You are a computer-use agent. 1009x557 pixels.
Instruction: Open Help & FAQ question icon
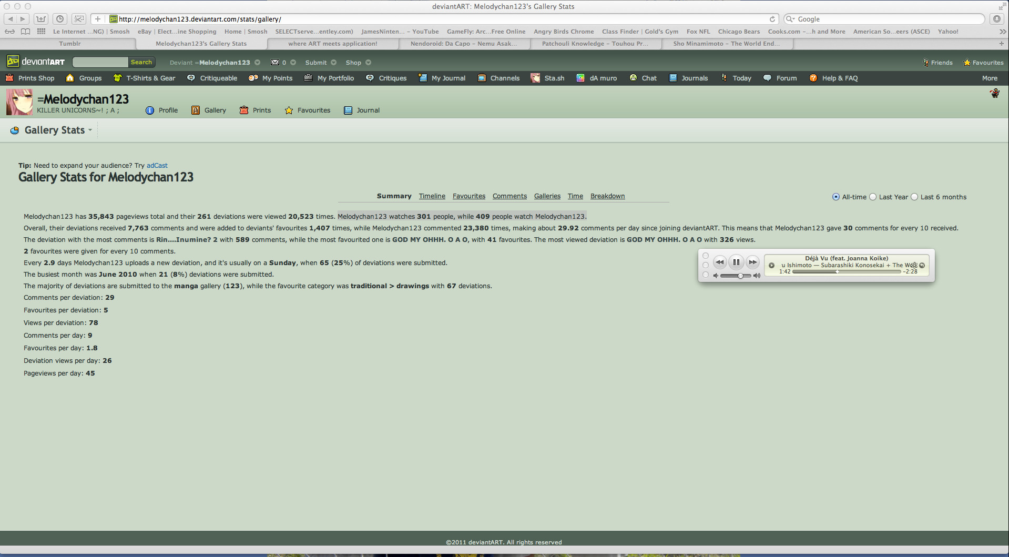[813, 78]
